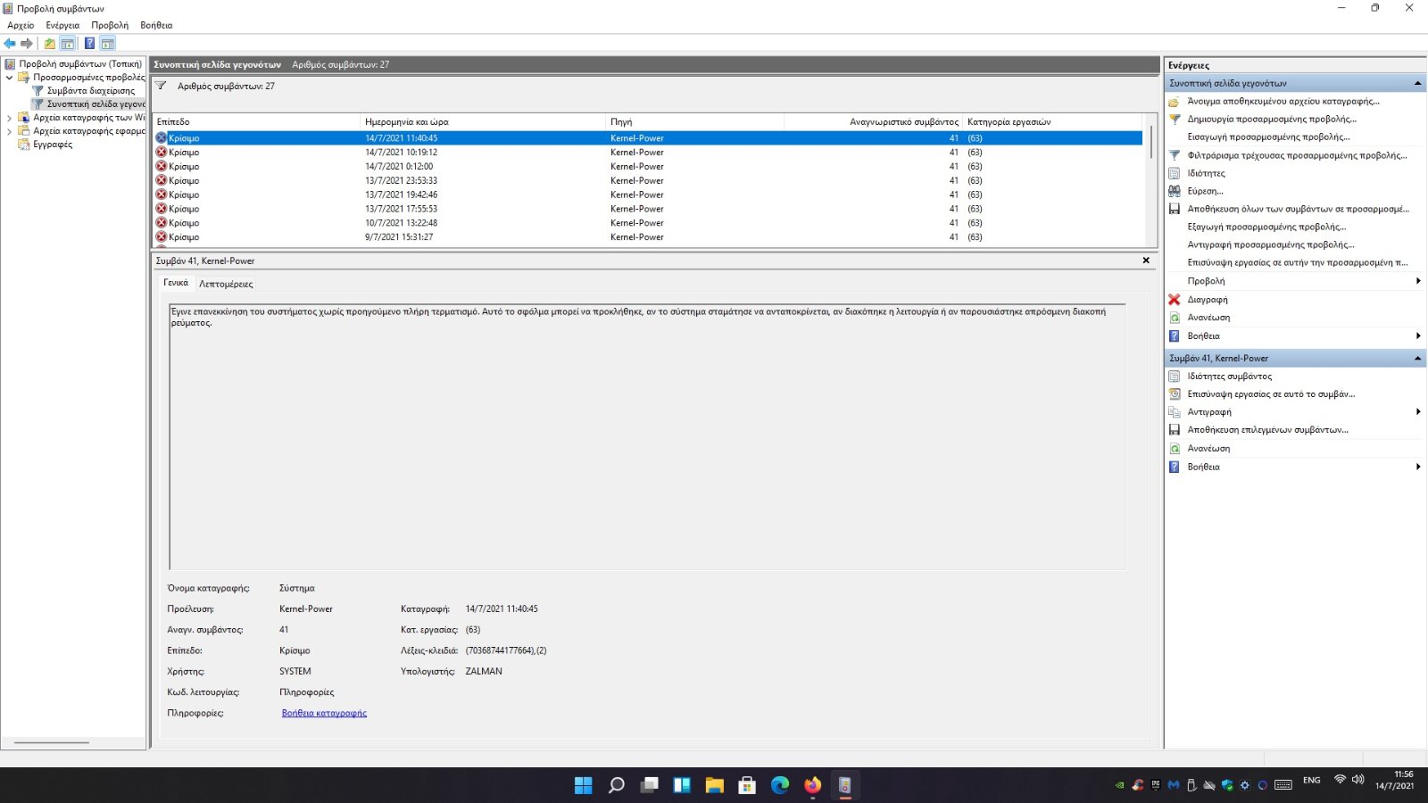This screenshot has width=1428, height=803.
Task: Click the Βοήθεια καταγραφής link
Action: point(324,713)
